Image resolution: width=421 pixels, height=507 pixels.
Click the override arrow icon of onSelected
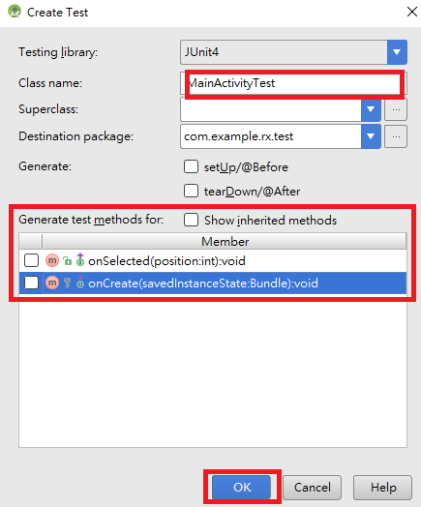coord(80,260)
